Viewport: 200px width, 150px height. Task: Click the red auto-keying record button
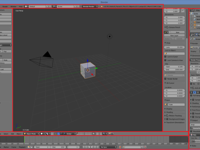click(x=120, y=147)
